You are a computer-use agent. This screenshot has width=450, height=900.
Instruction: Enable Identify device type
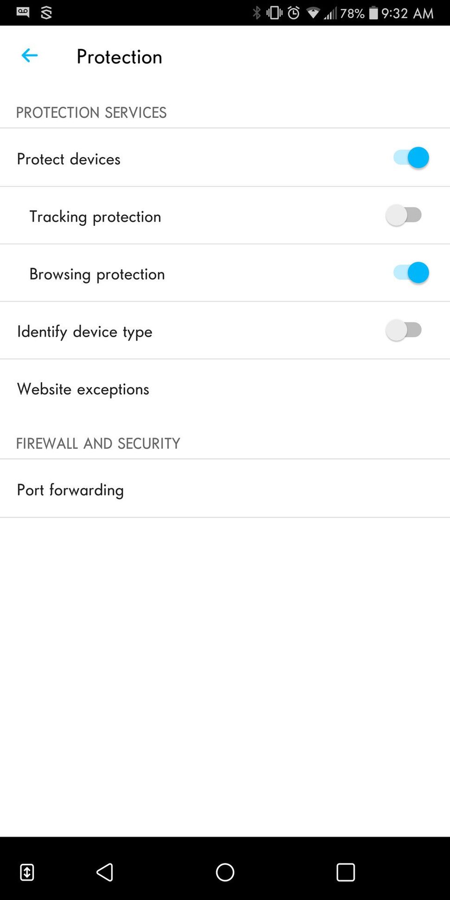404,330
